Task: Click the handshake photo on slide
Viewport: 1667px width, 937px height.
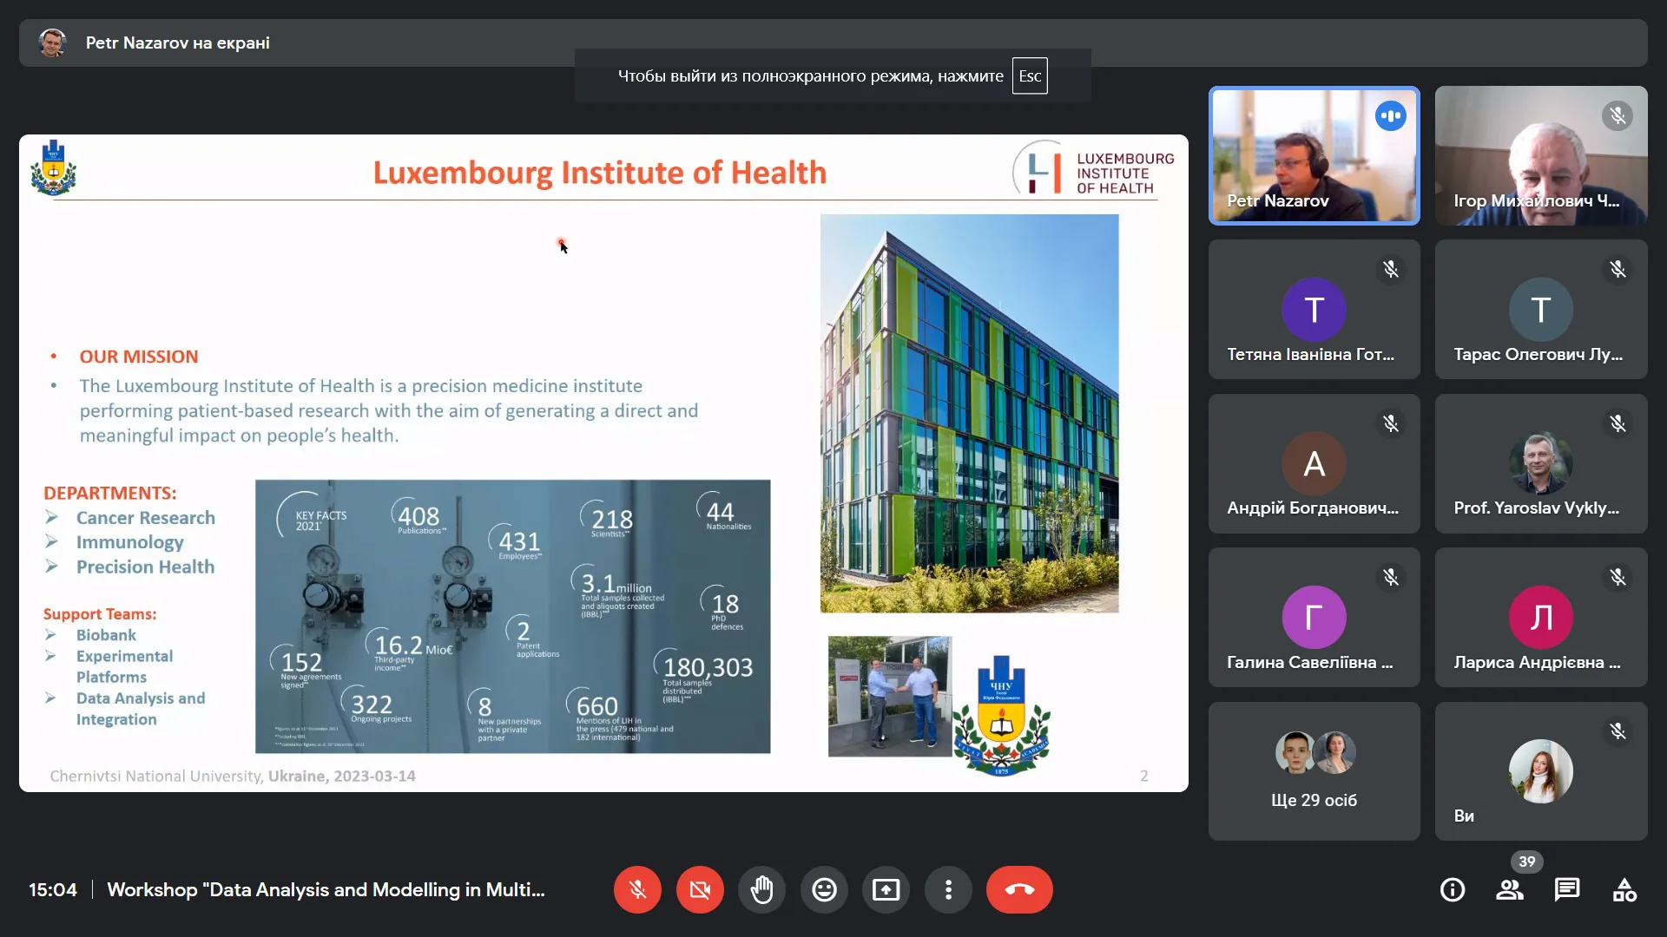Action: (890, 697)
